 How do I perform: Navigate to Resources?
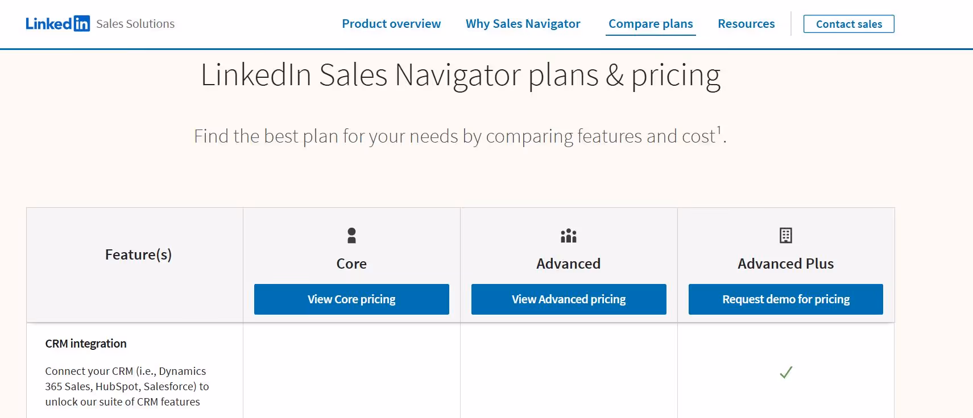click(746, 24)
